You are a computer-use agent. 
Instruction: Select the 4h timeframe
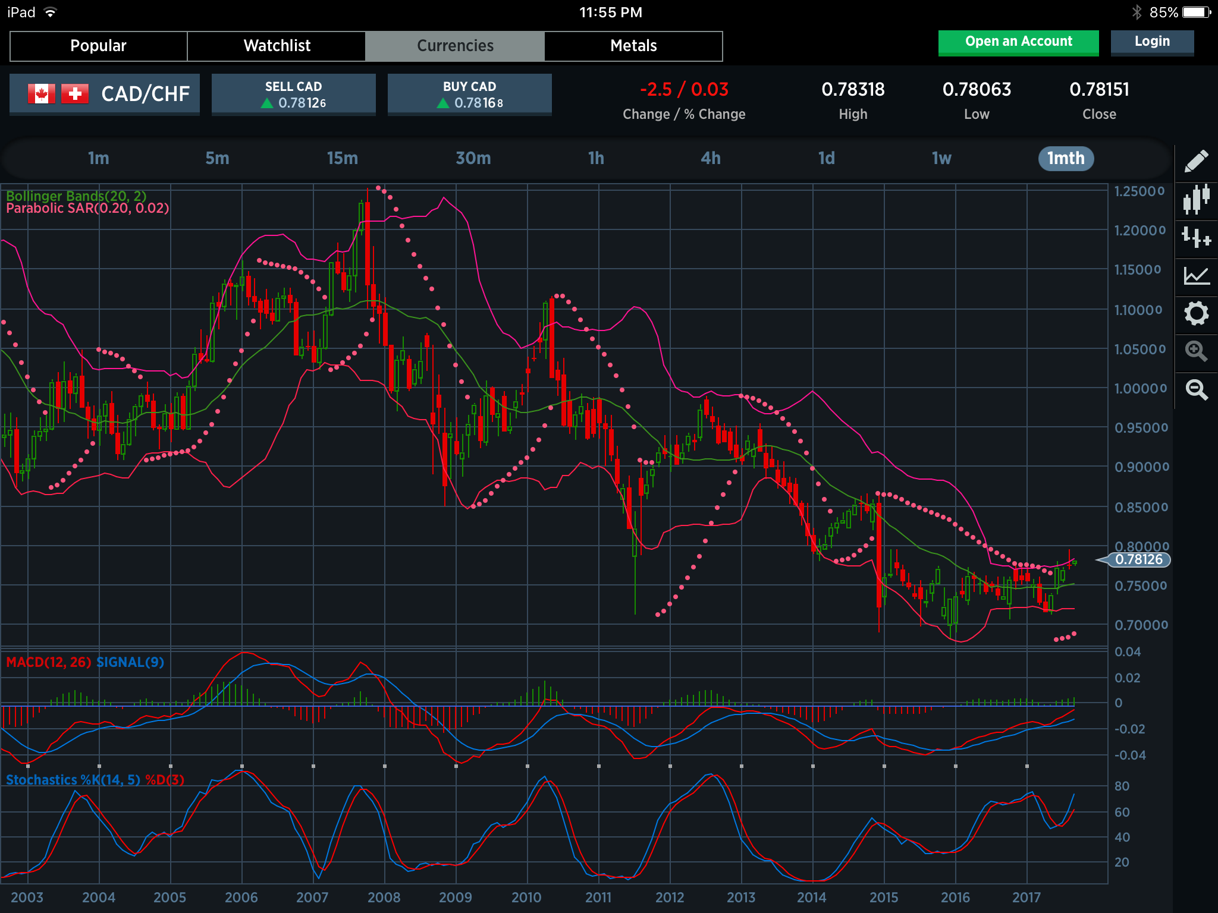coord(711,158)
